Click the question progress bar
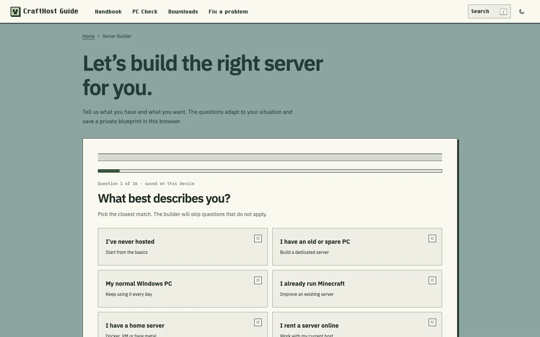Screen dimensions: 540x337 point(270,171)
